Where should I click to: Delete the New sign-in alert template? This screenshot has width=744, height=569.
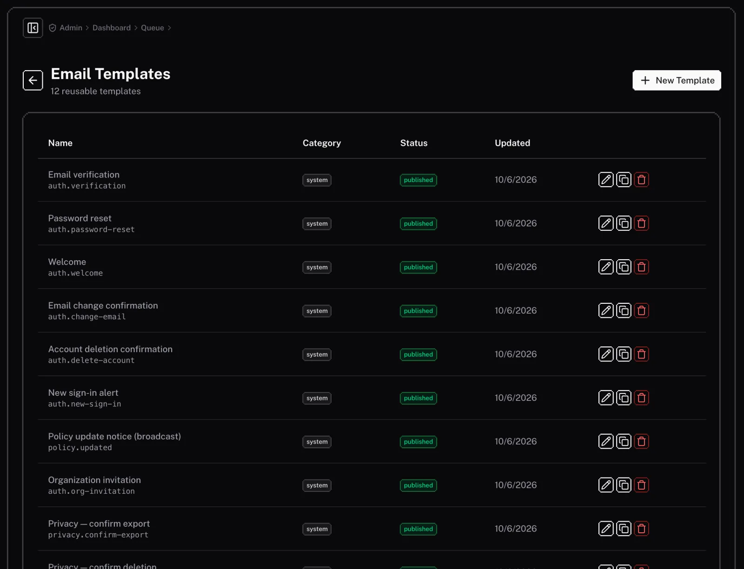pyautogui.click(x=641, y=398)
